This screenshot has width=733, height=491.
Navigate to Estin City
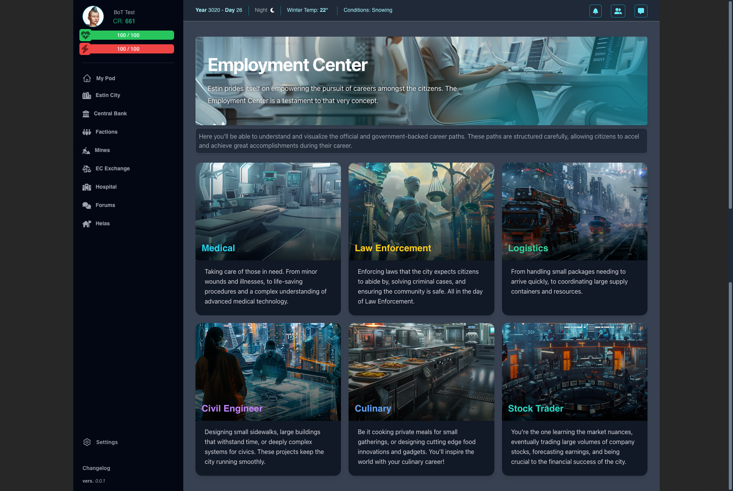click(108, 95)
